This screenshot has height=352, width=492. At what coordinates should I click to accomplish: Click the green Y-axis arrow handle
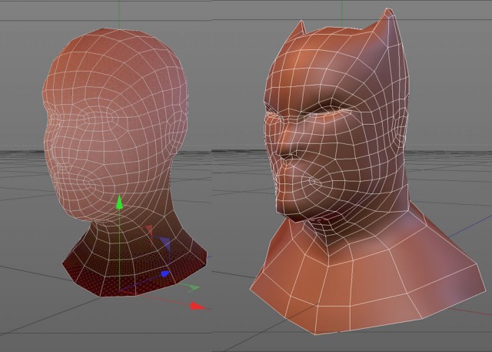click(119, 202)
